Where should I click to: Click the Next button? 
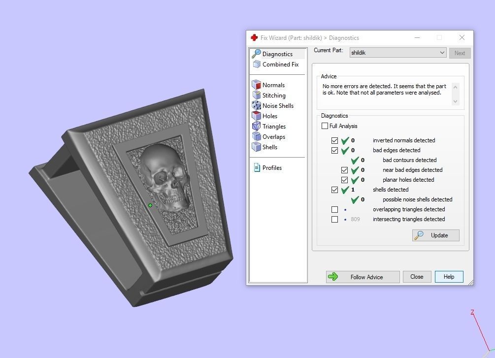460,53
